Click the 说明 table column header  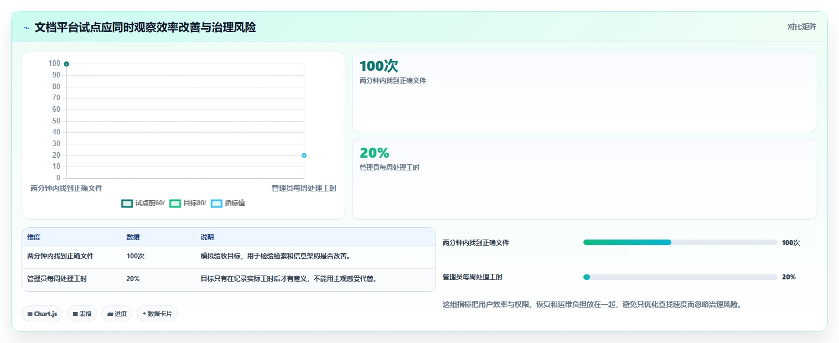point(207,237)
